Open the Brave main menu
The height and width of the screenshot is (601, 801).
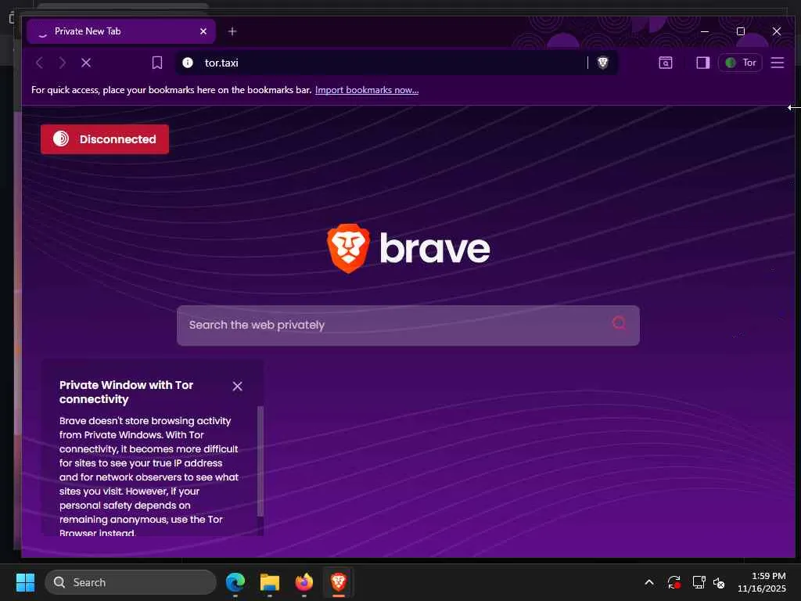coord(777,63)
